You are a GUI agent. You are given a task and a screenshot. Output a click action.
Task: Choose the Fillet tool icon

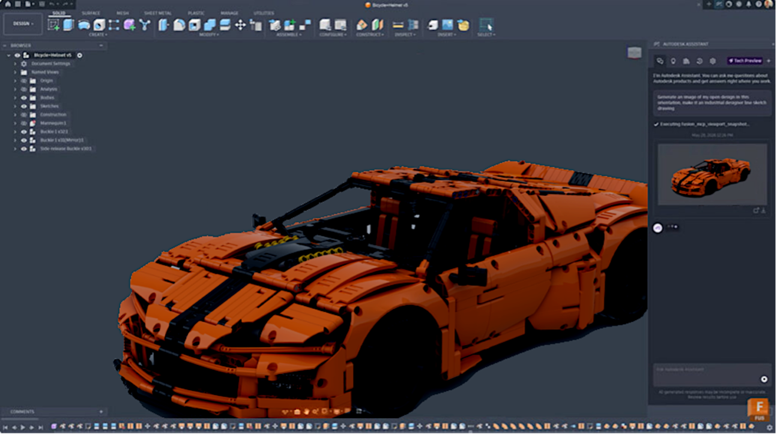pos(179,25)
